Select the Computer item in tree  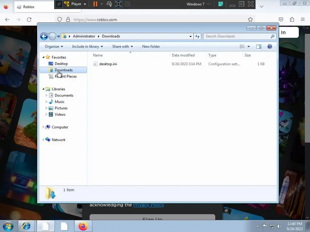click(x=60, y=127)
